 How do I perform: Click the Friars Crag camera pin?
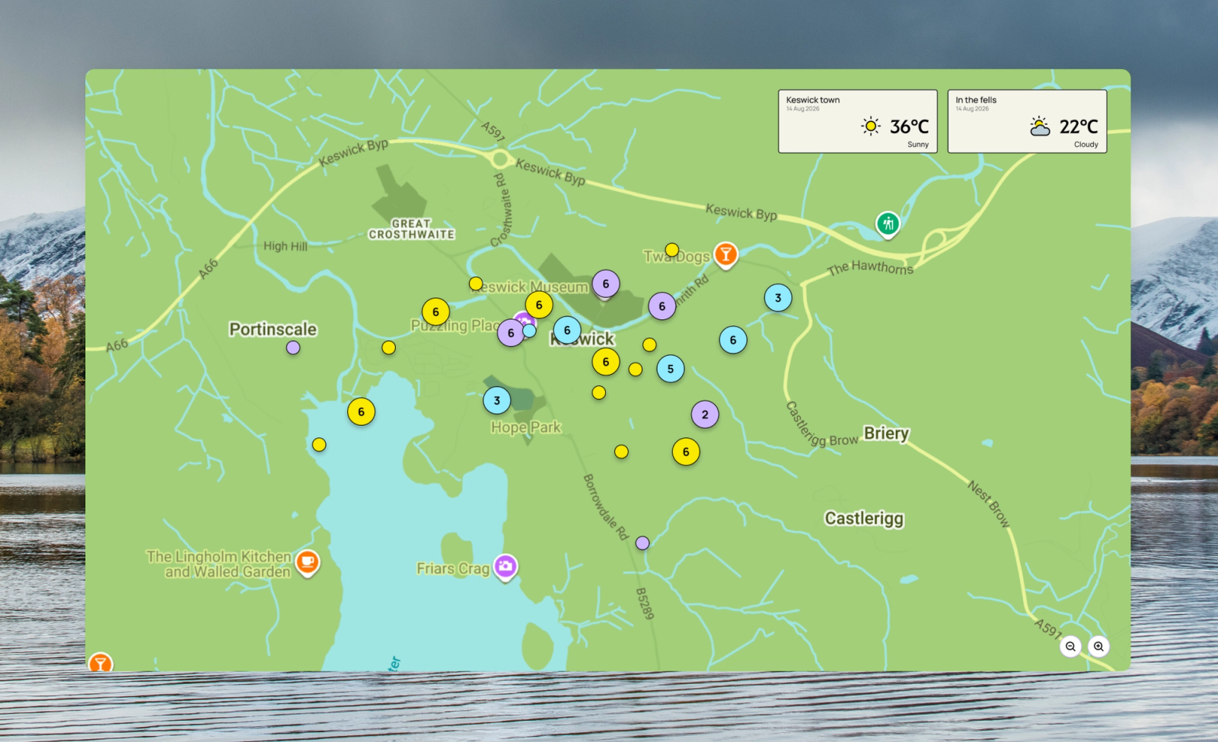pos(505,567)
